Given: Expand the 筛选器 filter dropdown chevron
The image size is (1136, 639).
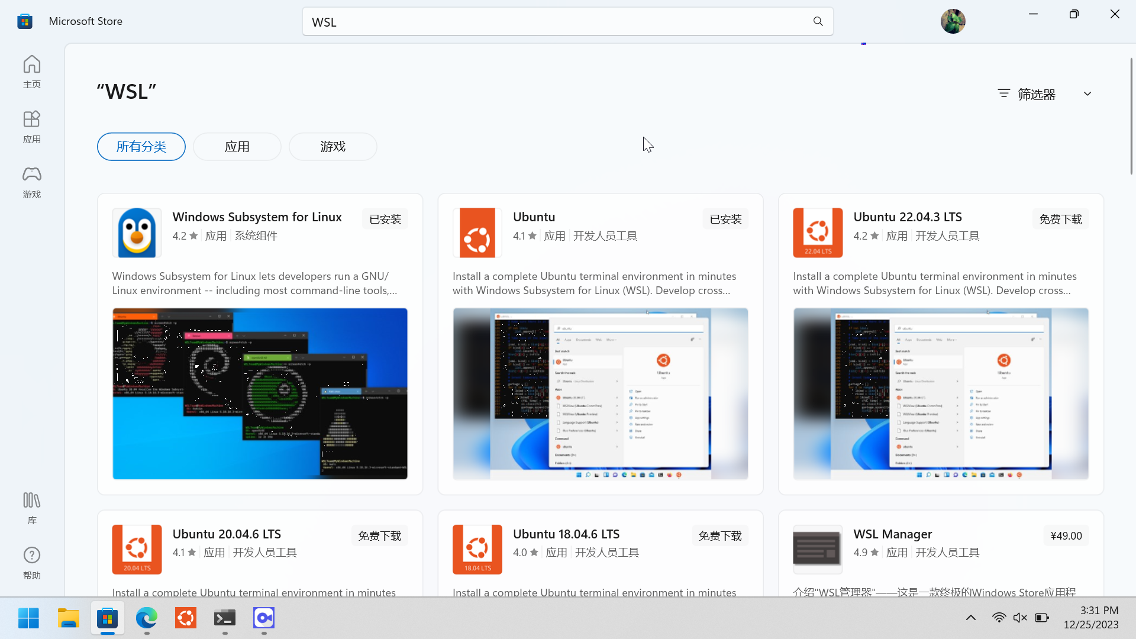Looking at the screenshot, I should pyautogui.click(x=1087, y=93).
